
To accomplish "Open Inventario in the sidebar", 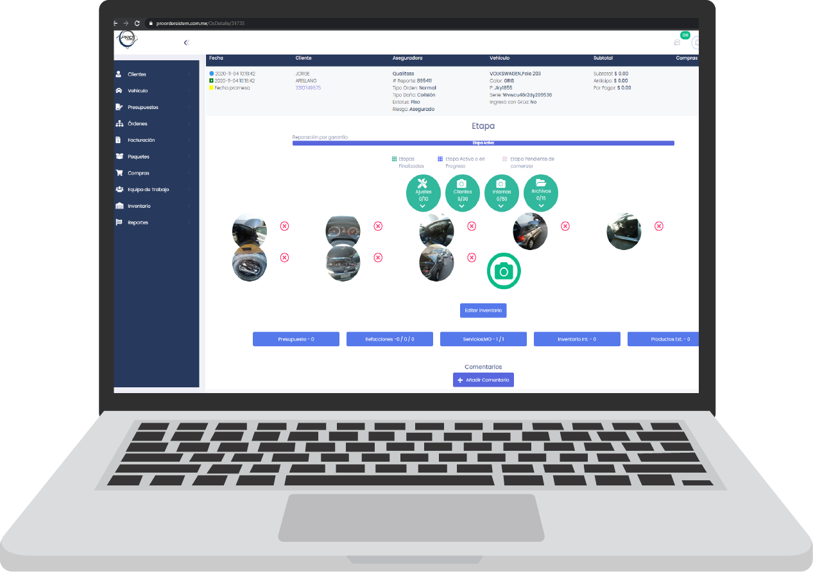I will tap(139, 206).
